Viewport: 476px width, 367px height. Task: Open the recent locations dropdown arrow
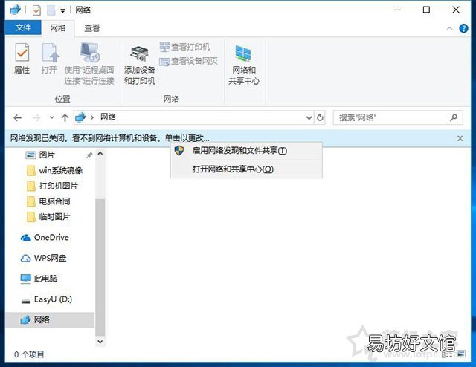(51, 117)
